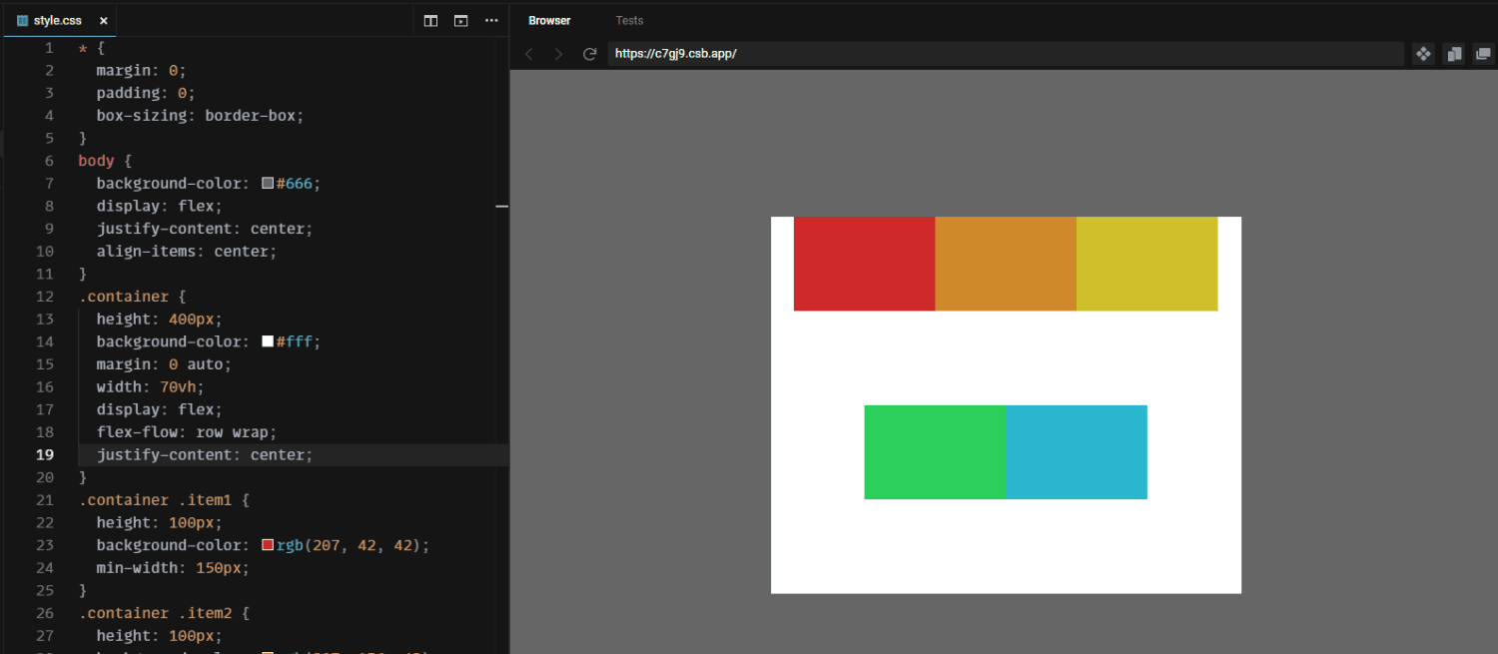The image size is (1498, 654).
Task: Split the editor layout
Action: pyautogui.click(x=430, y=21)
